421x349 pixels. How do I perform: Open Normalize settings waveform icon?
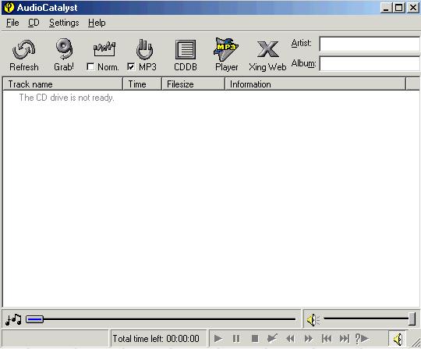[x=104, y=48]
